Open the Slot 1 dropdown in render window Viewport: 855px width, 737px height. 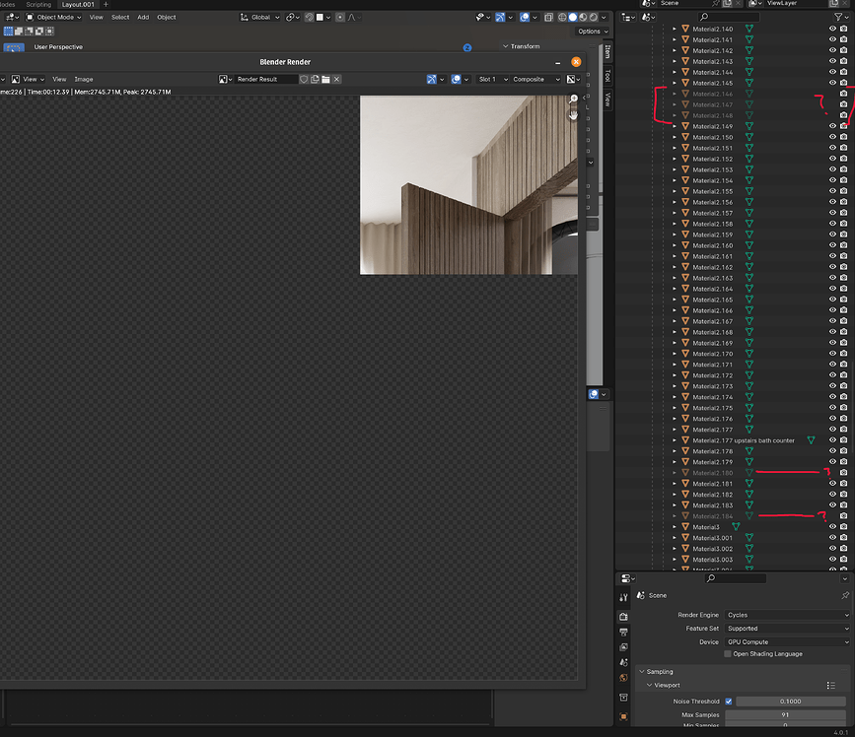[492, 79]
